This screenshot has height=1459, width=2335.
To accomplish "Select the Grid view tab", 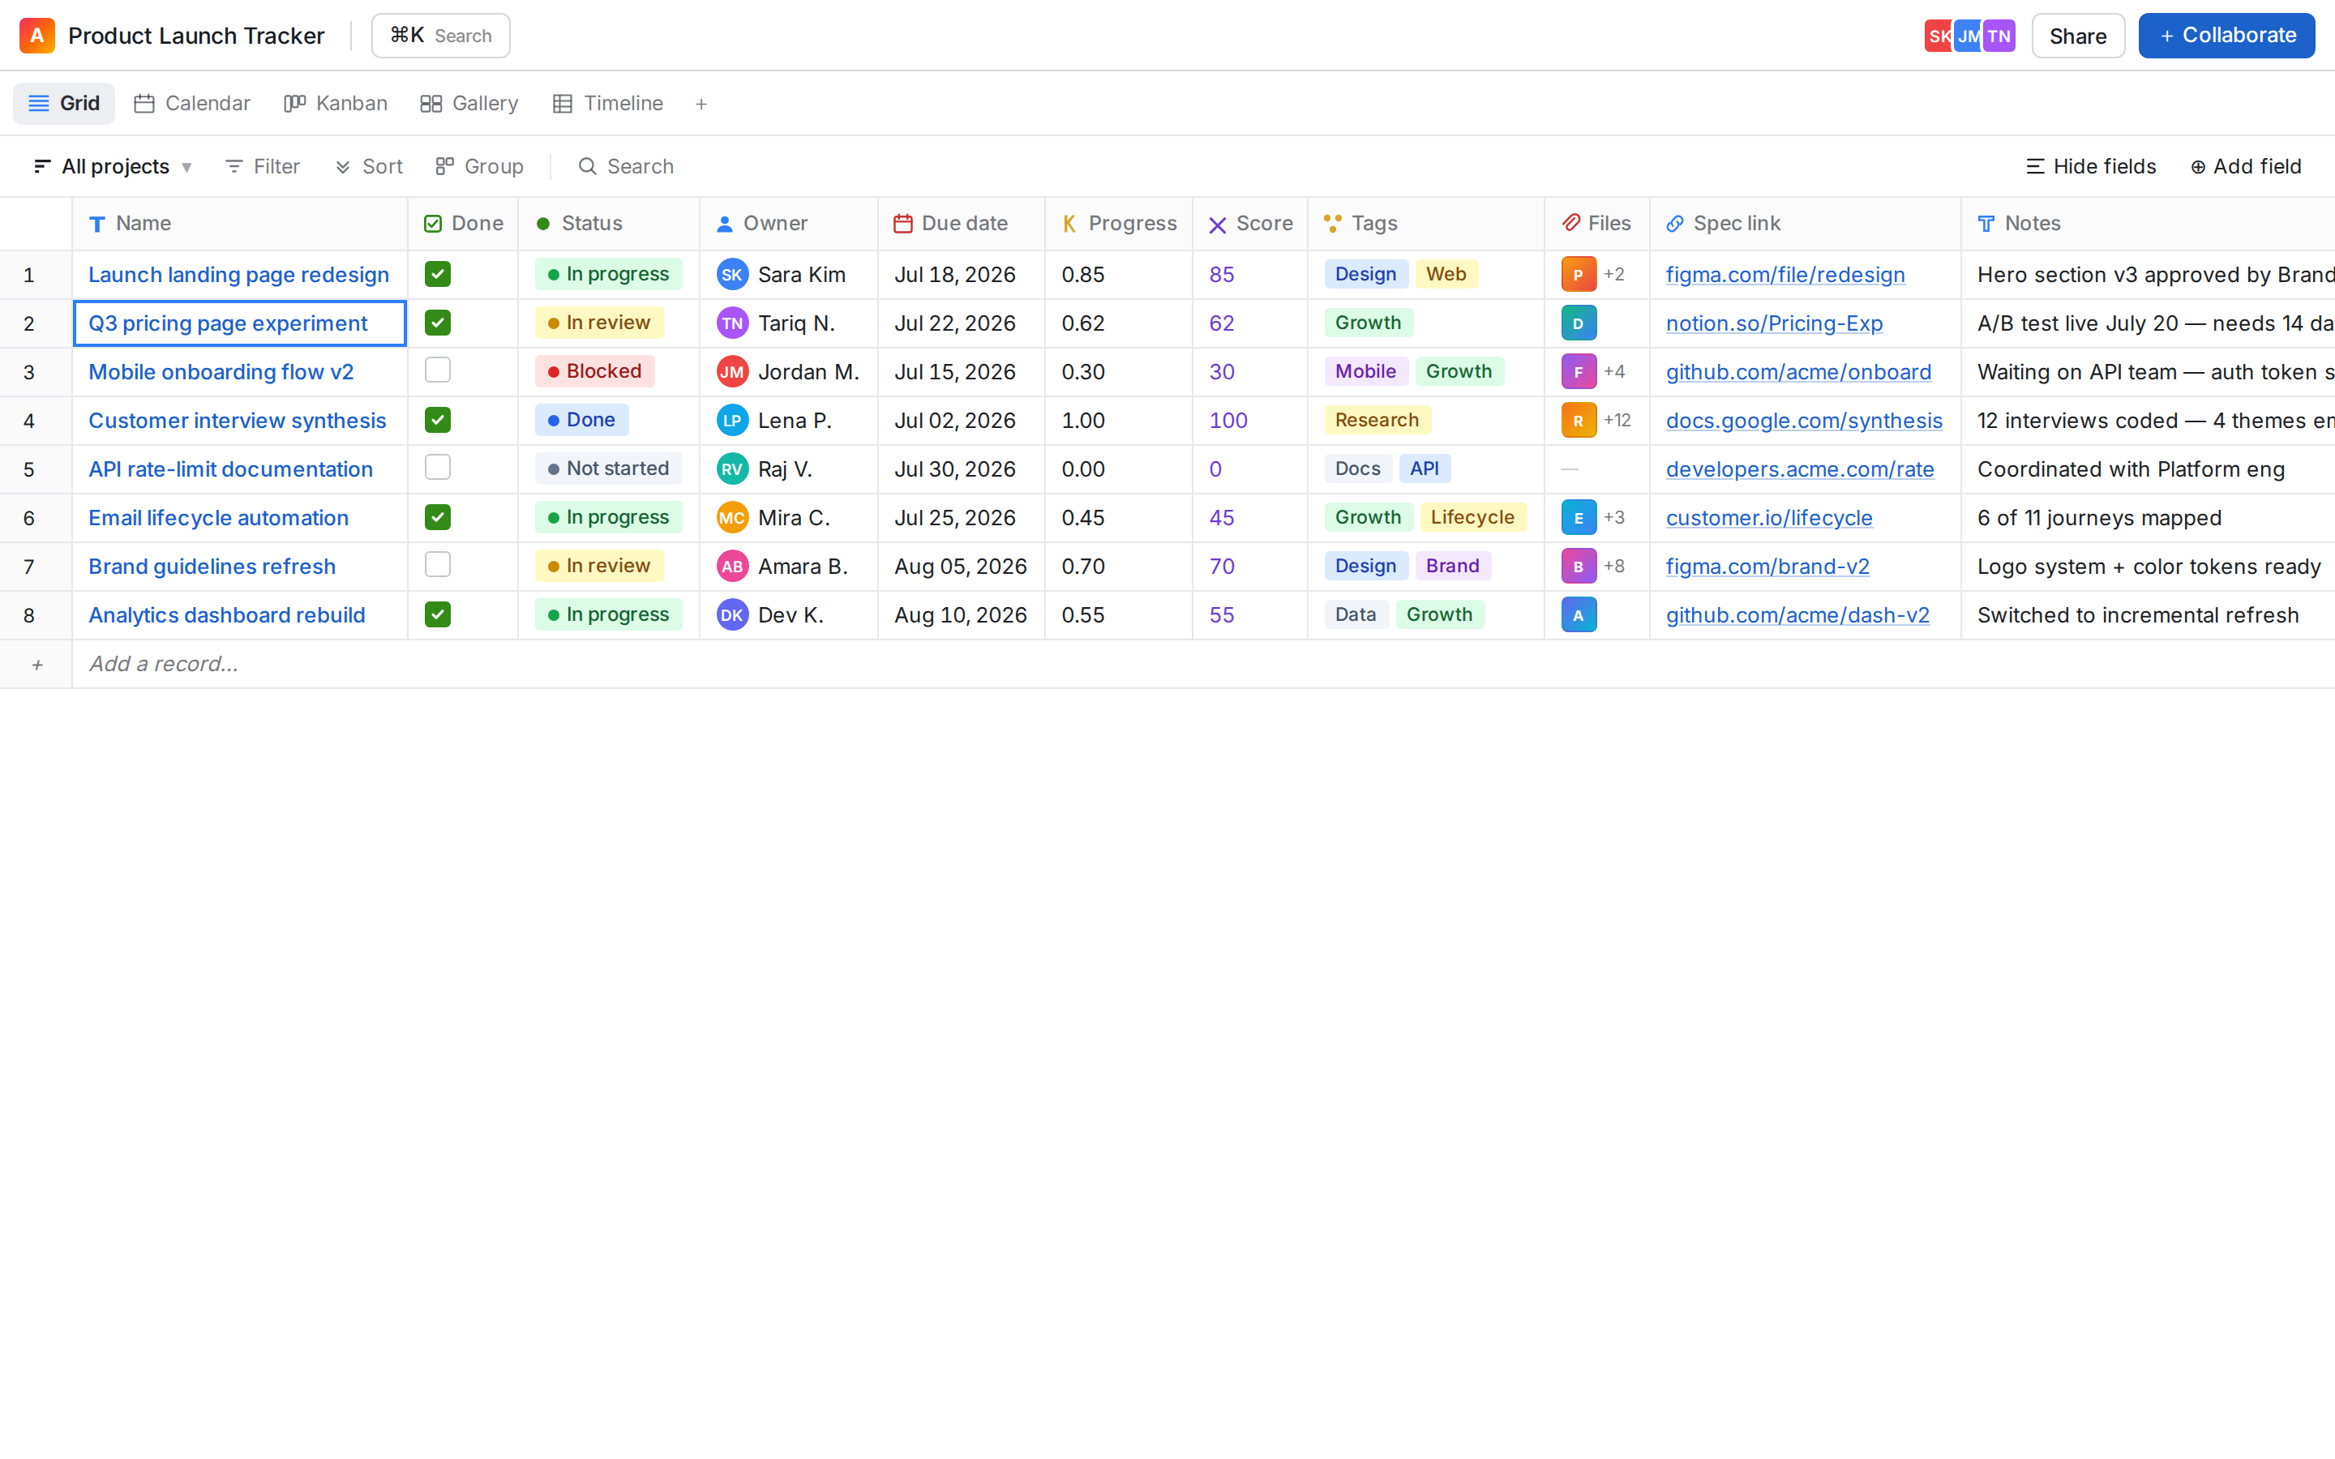I will pos(64,103).
